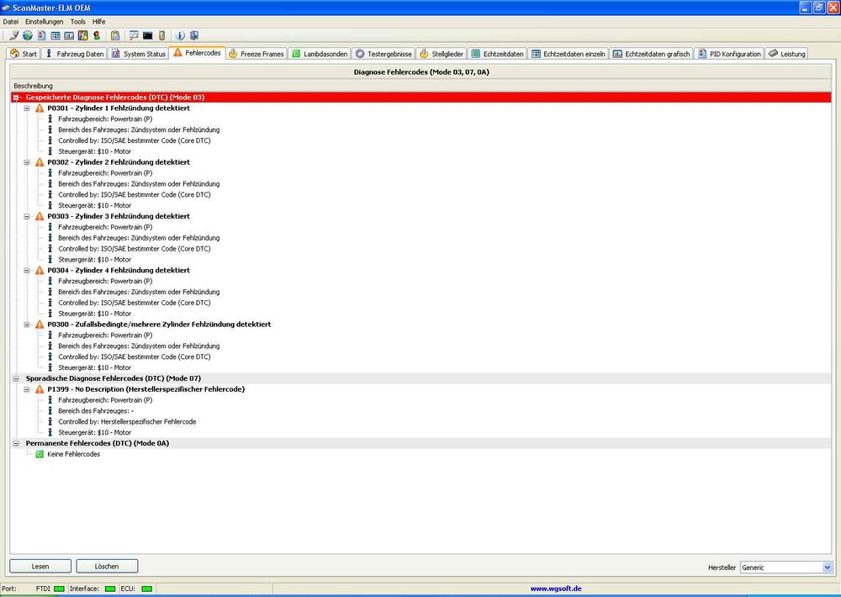841x597 pixels.
Task: Open the Einstellungen menu
Action: pyautogui.click(x=44, y=21)
